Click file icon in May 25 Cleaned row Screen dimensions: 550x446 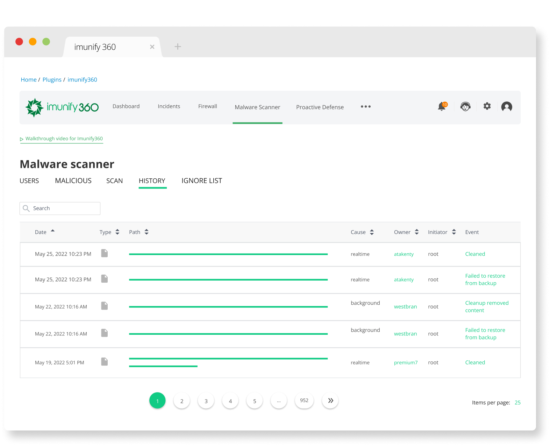pyautogui.click(x=104, y=253)
